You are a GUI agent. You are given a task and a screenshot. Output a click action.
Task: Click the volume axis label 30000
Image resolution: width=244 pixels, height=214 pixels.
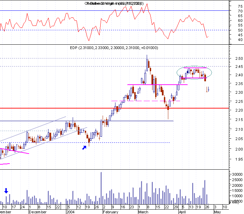point(237,174)
